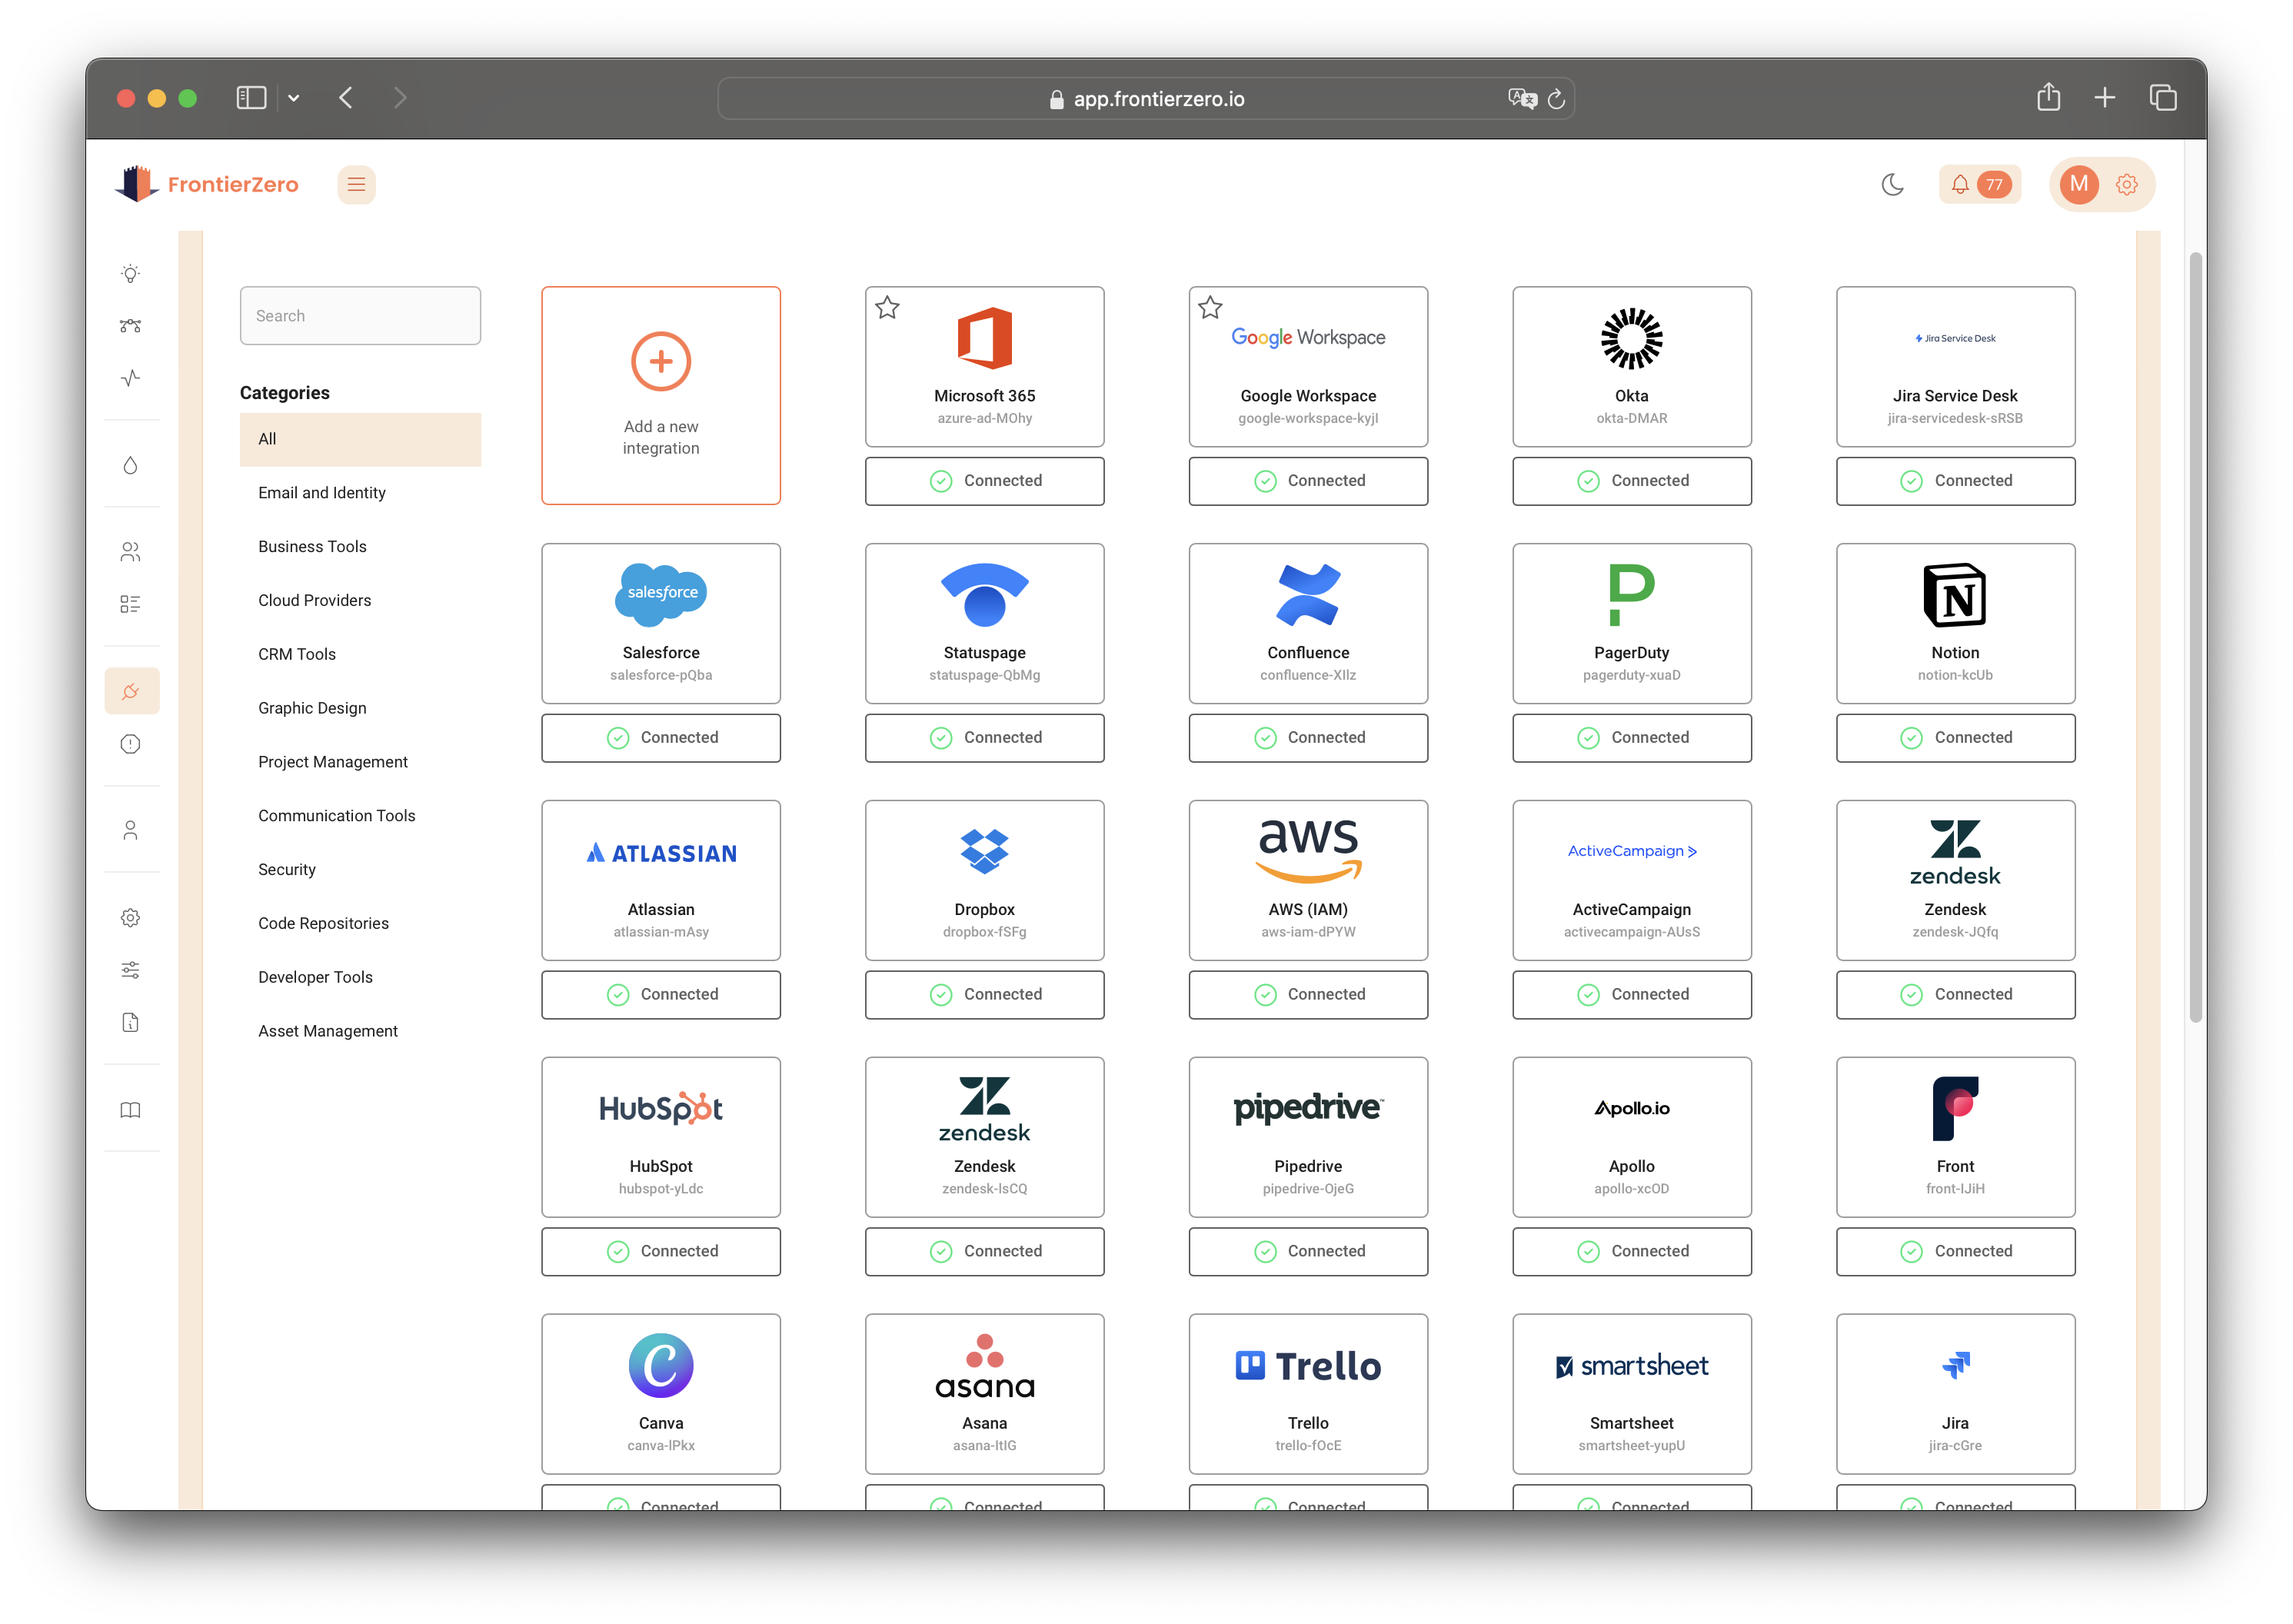Click the page vertical scrollbar
Image resolution: width=2293 pixels, height=1624 pixels.
(2196, 637)
